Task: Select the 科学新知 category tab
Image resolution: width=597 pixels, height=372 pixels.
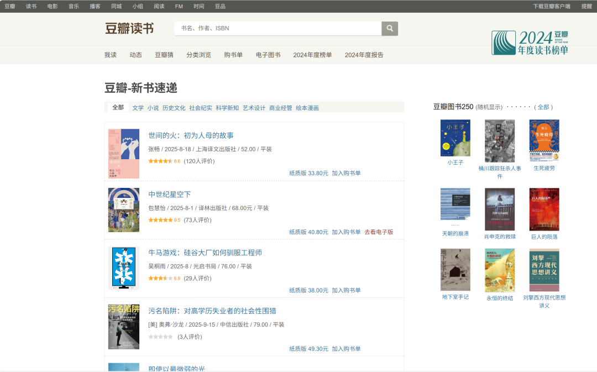Action: (x=227, y=108)
